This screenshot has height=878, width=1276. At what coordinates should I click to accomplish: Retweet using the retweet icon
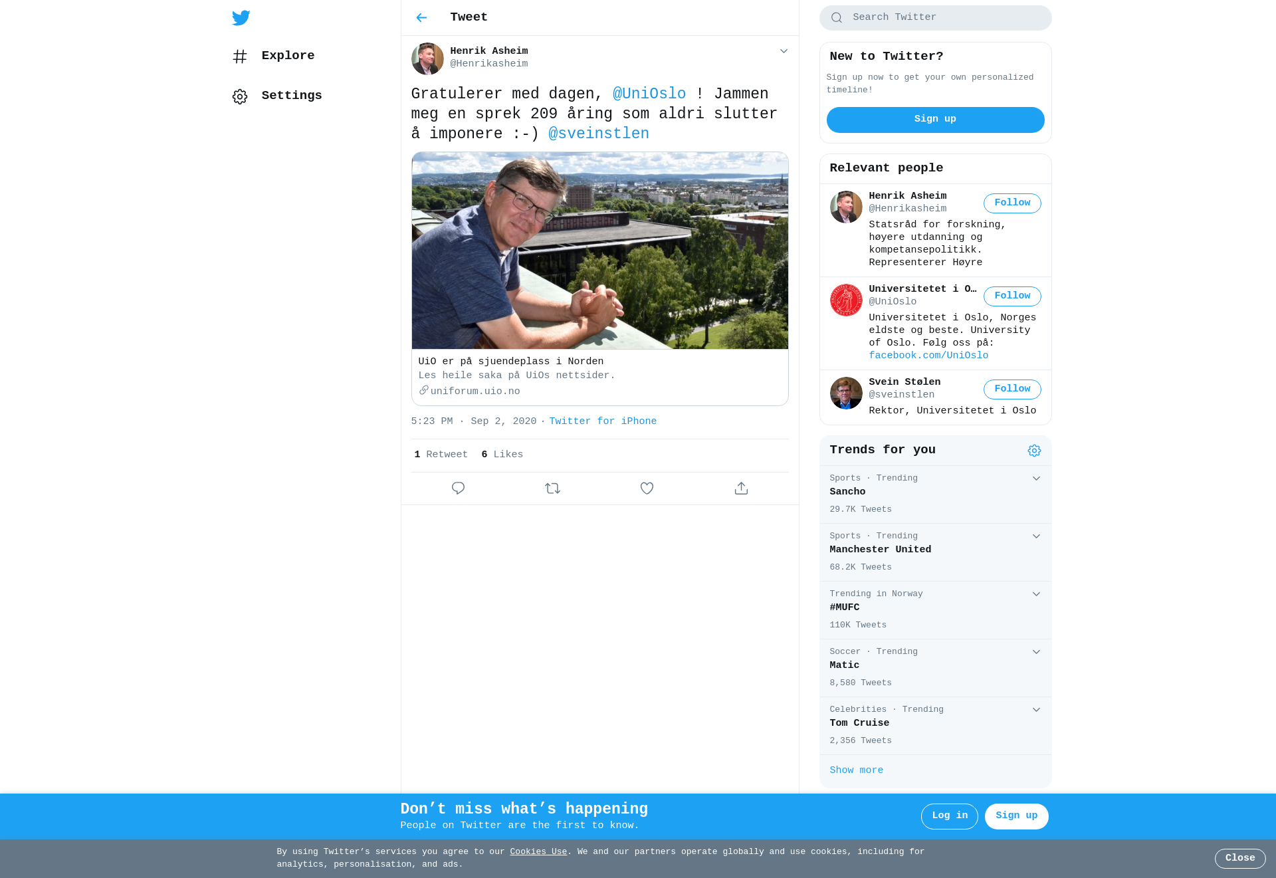coord(552,489)
